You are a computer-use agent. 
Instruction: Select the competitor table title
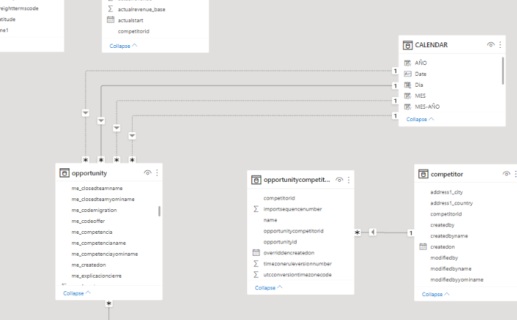point(446,174)
